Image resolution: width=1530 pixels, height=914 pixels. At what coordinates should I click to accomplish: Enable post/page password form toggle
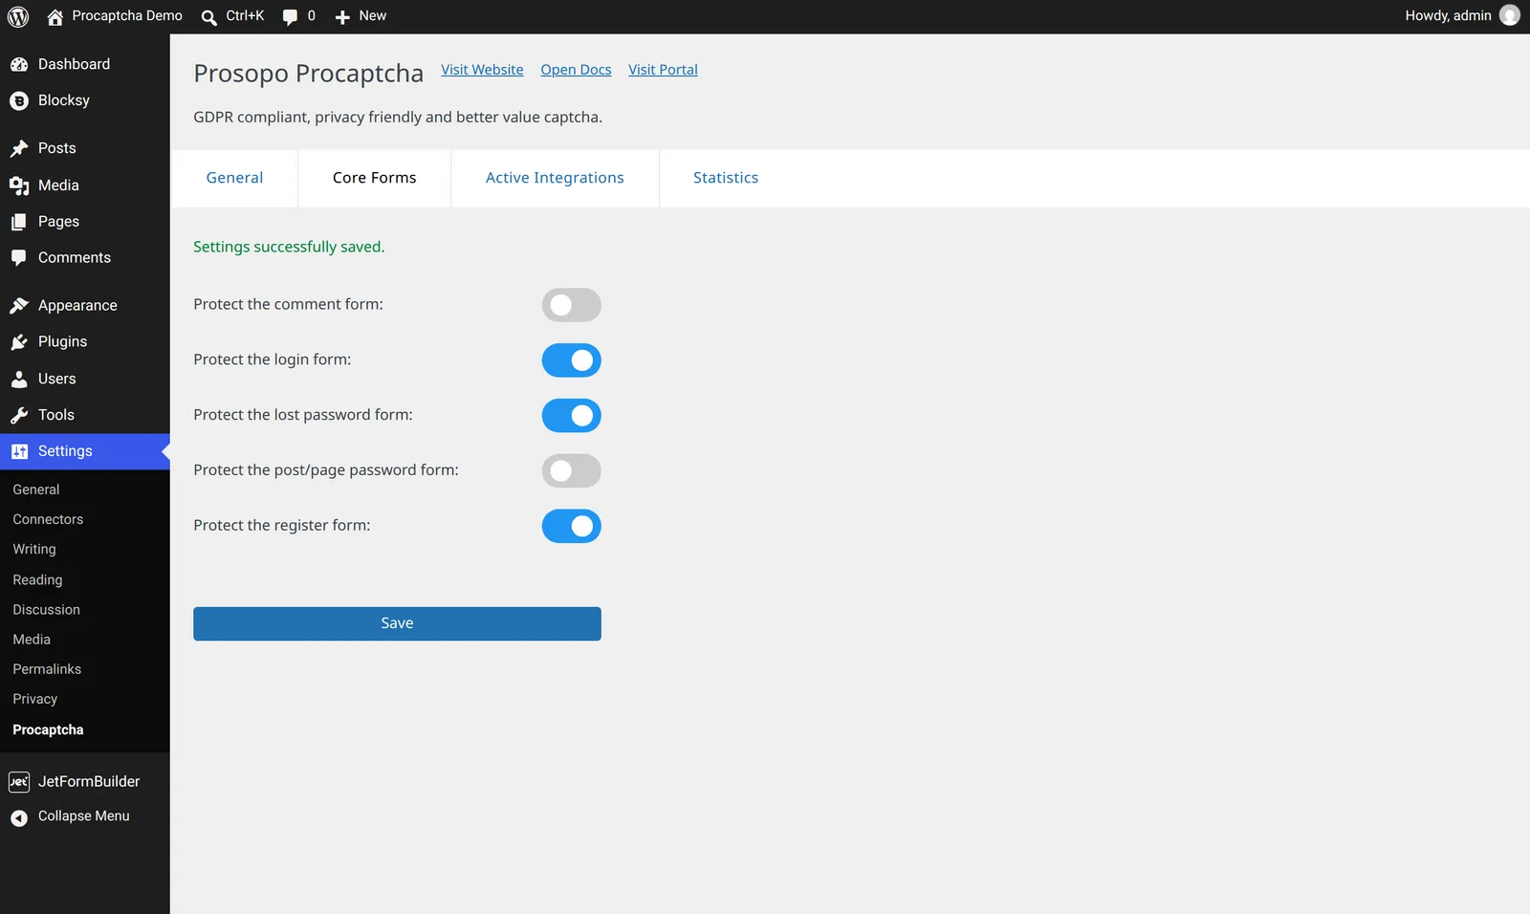point(572,470)
